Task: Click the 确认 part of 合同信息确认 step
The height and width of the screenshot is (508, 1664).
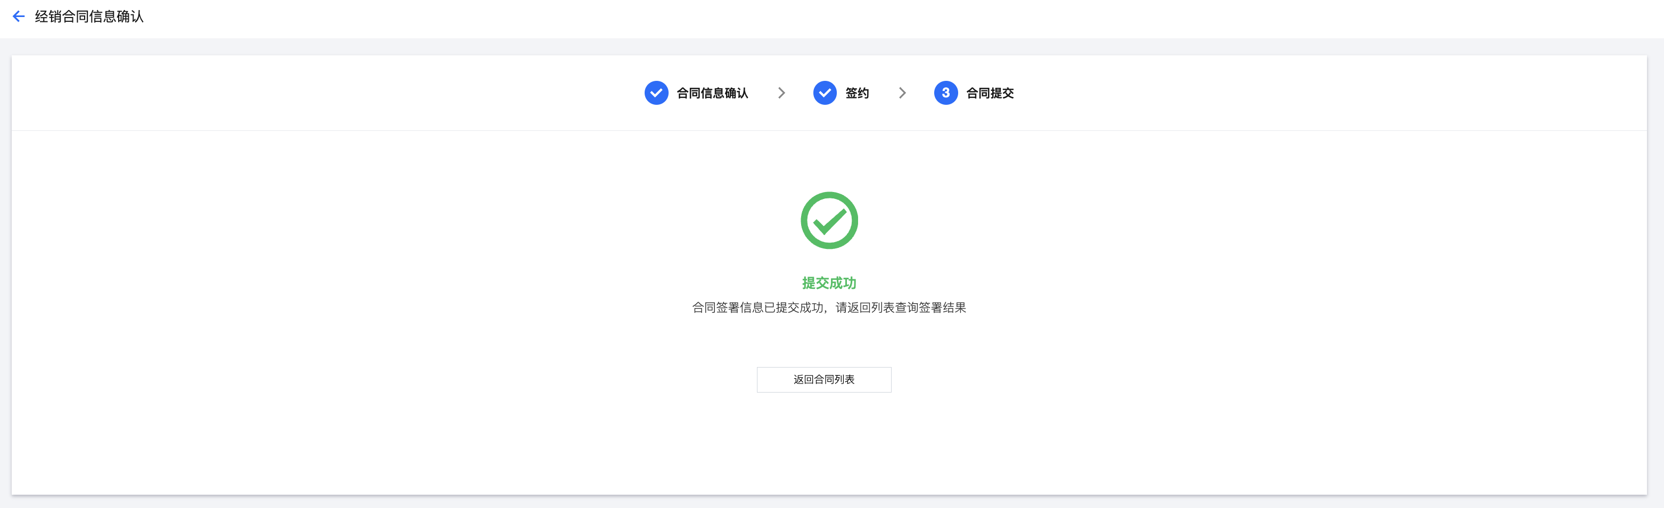Action: 736,93
